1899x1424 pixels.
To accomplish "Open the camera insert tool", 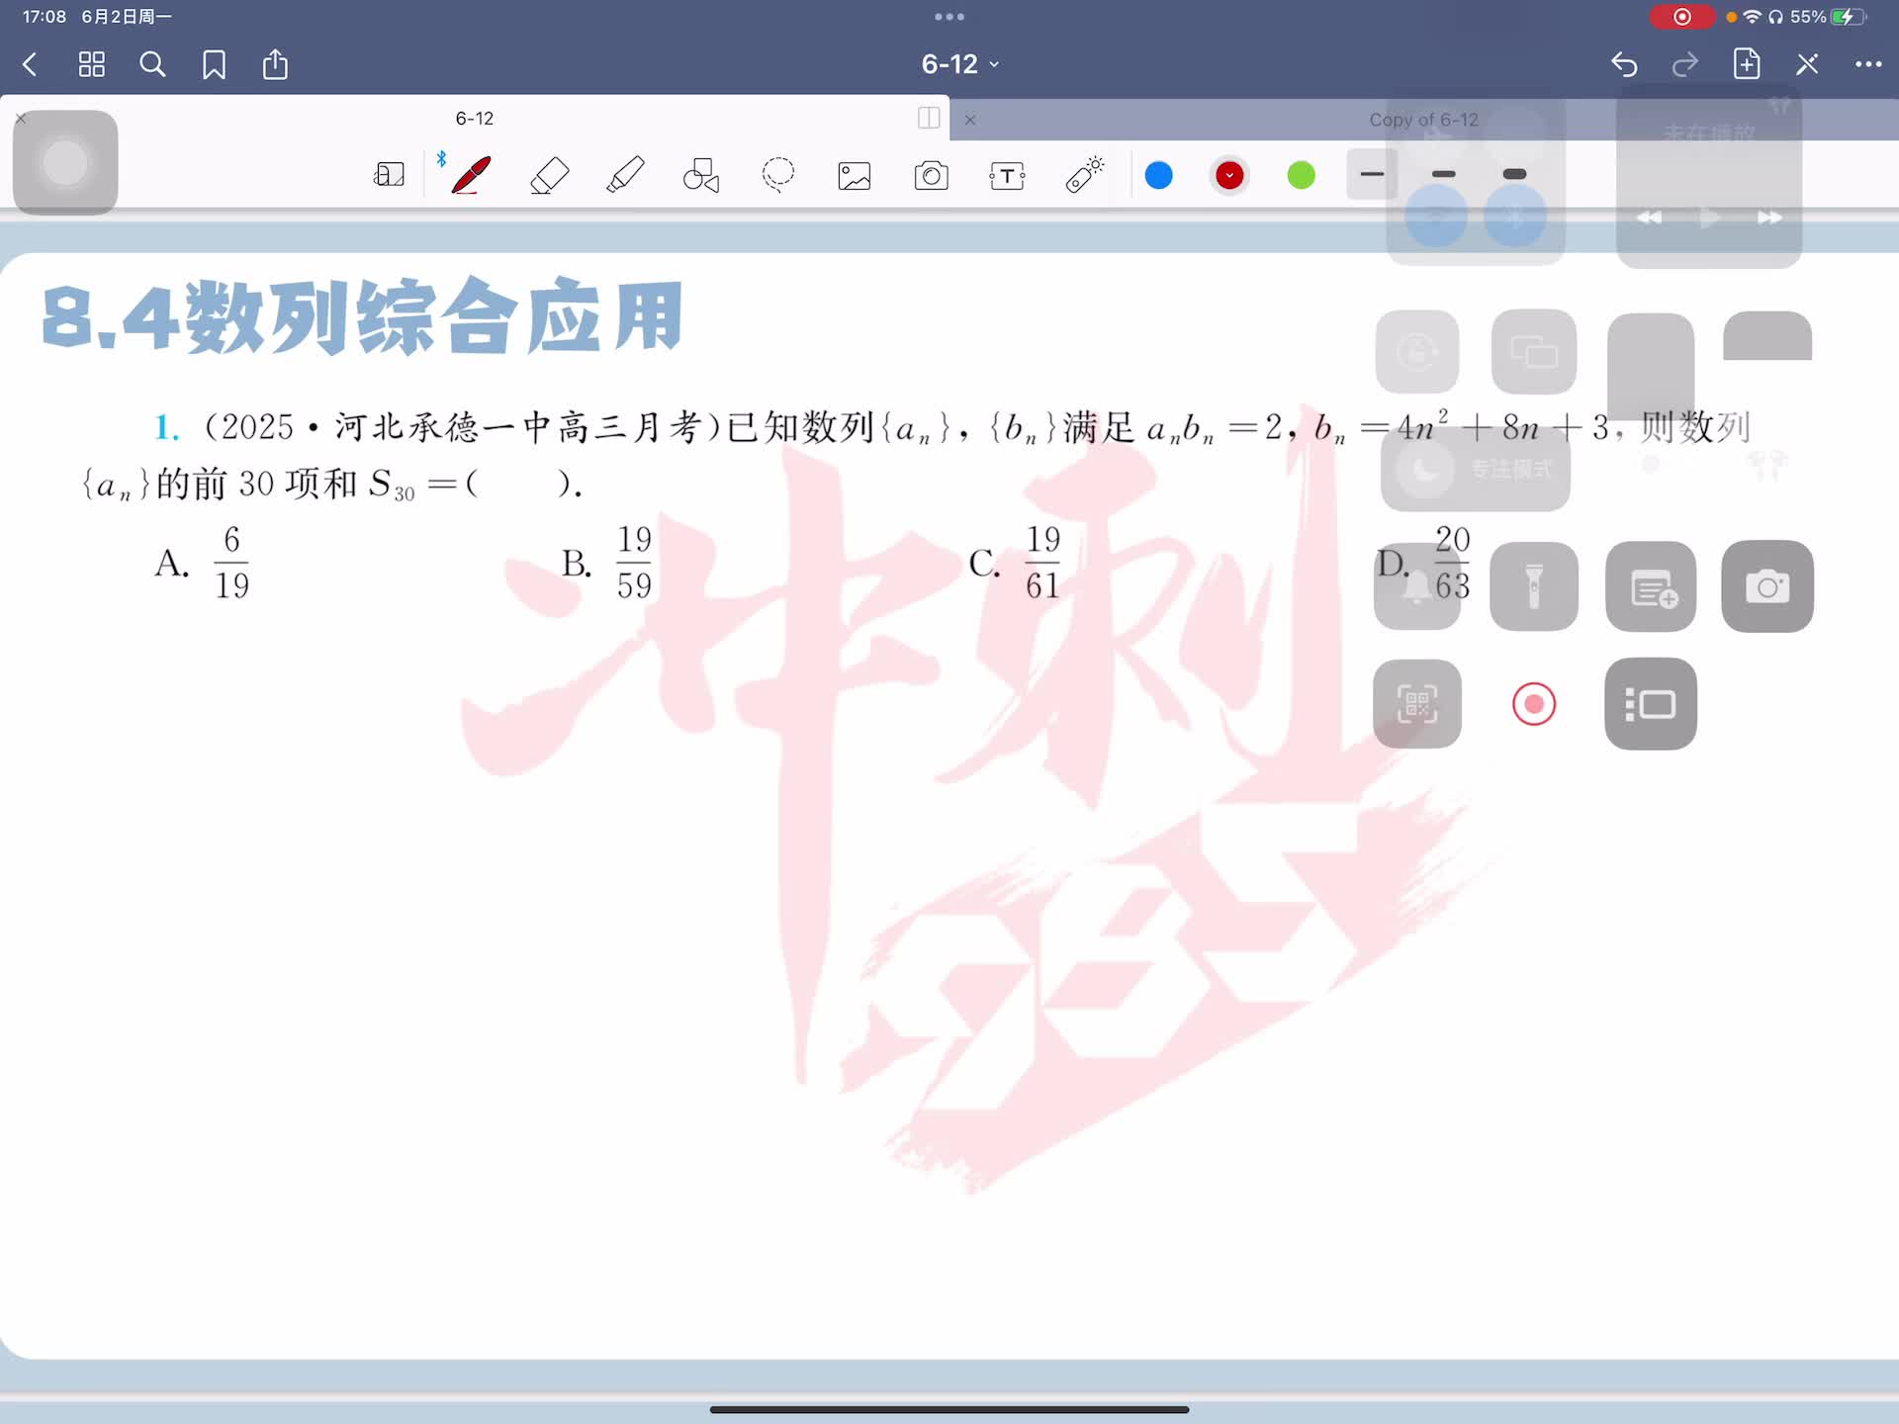I will [931, 176].
